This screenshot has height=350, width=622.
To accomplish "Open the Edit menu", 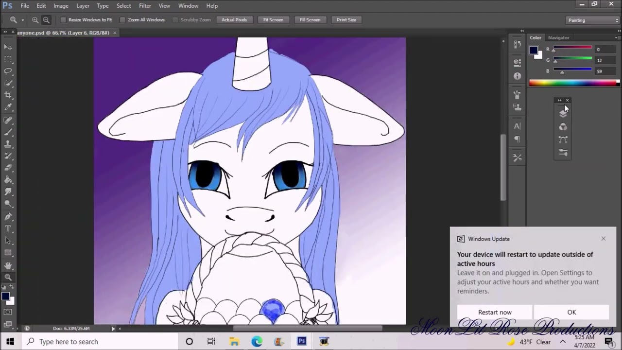I will tap(41, 6).
